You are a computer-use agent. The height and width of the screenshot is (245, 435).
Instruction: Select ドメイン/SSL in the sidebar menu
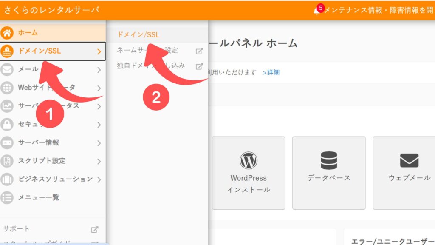[53, 51]
